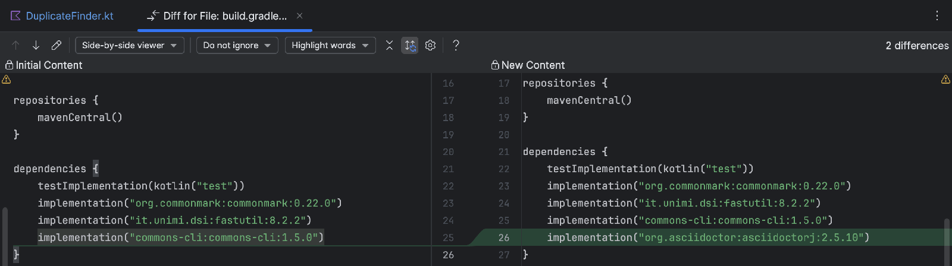Click line number 26 in added line gutter

coord(504,237)
